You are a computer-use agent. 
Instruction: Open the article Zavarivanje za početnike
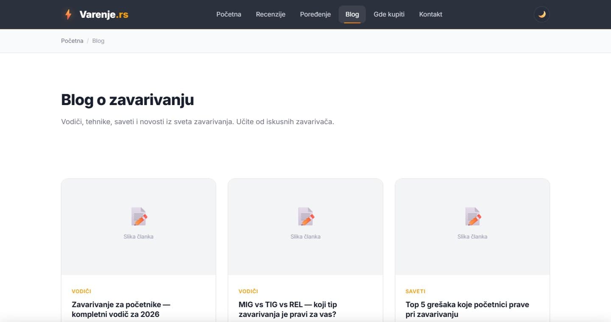121,309
